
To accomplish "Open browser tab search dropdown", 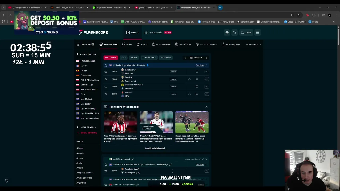I will tap(3, 8).
